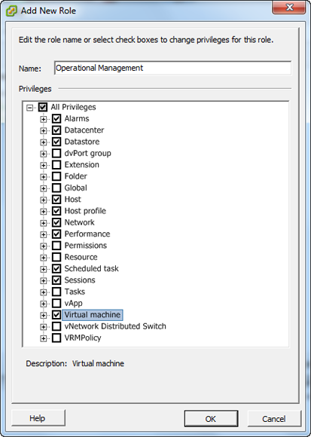The image size is (311, 437).
Task: Select the Sessions tree item label
Action: point(80,280)
